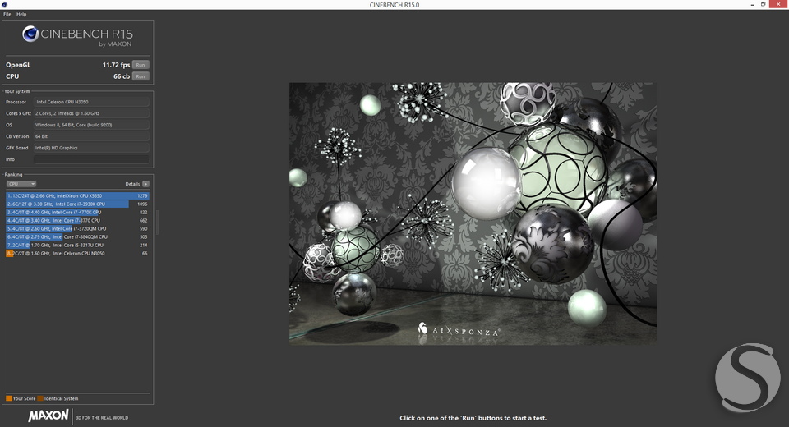
Task: Click the MAXON logo at the bottom
Action: click(48, 416)
